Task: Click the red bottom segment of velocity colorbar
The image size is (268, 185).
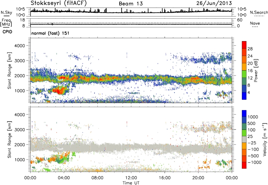Action: pyautogui.click(x=244, y=165)
